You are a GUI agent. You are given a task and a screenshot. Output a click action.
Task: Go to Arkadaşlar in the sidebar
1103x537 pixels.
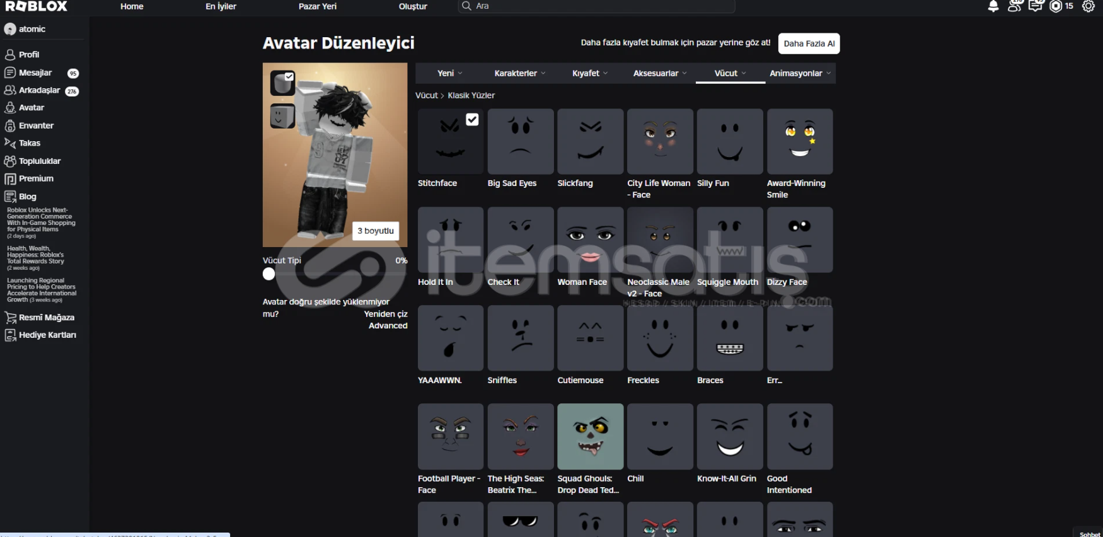point(39,90)
